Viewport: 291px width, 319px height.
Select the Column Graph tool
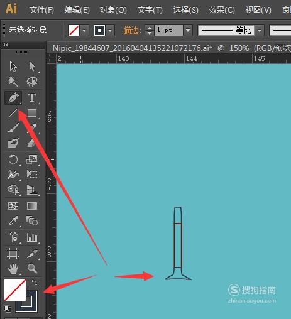[x=32, y=237]
